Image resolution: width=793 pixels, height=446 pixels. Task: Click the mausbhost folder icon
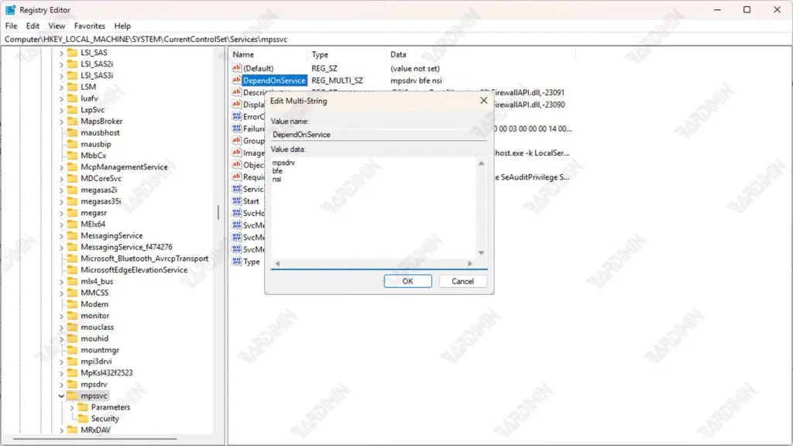(72, 132)
